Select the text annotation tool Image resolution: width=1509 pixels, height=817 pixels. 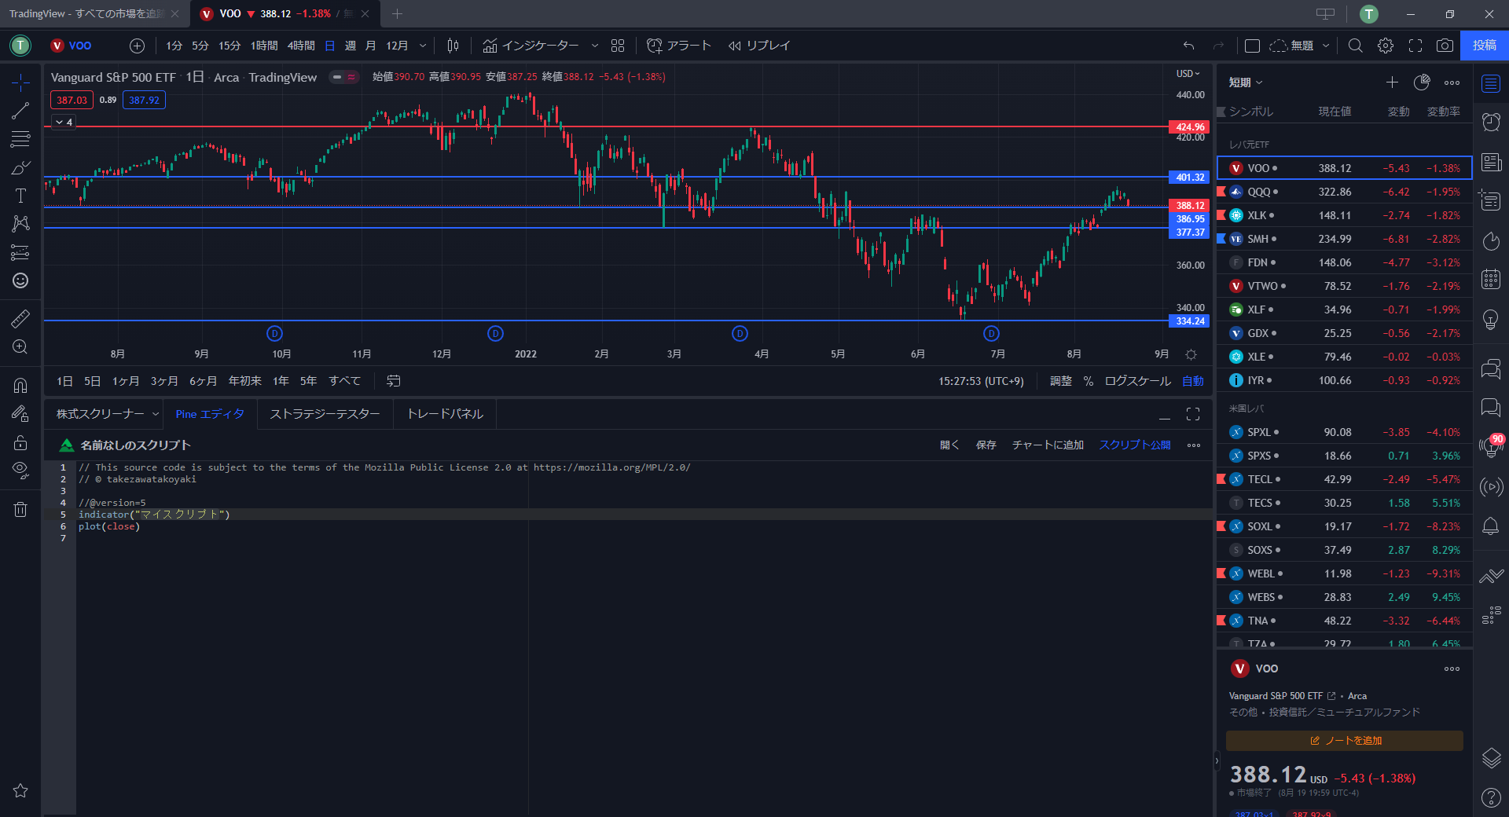[20, 196]
